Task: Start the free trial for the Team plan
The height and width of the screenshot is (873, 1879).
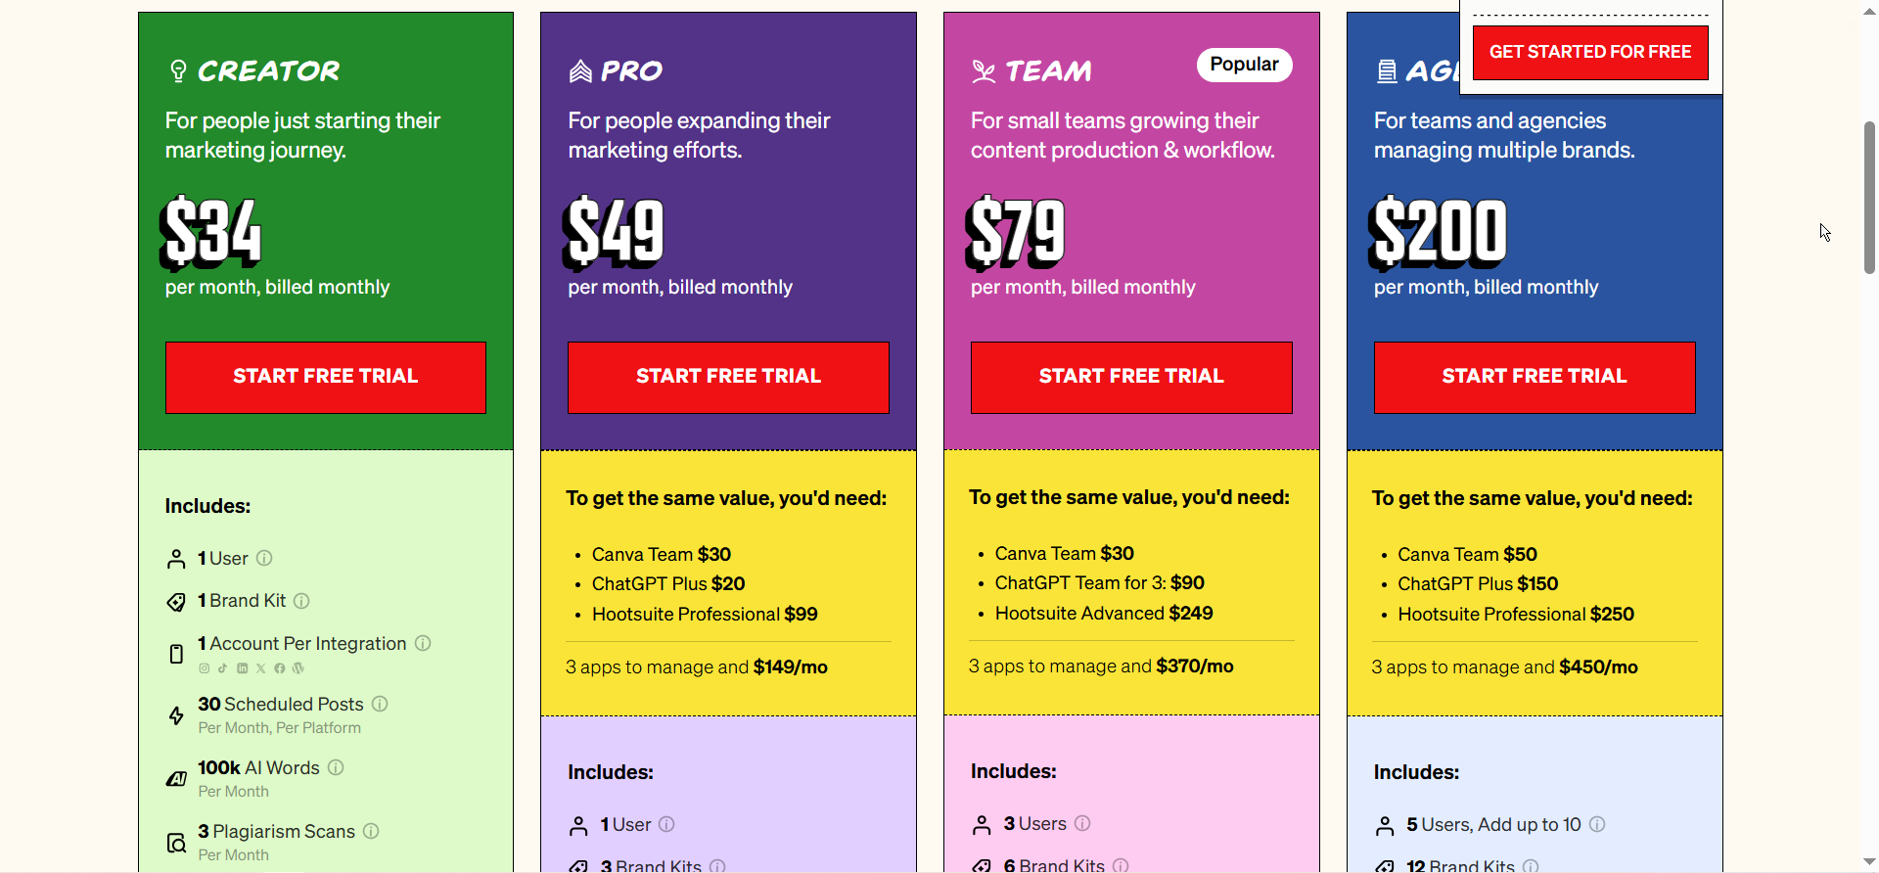Action: pos(1131,377)
